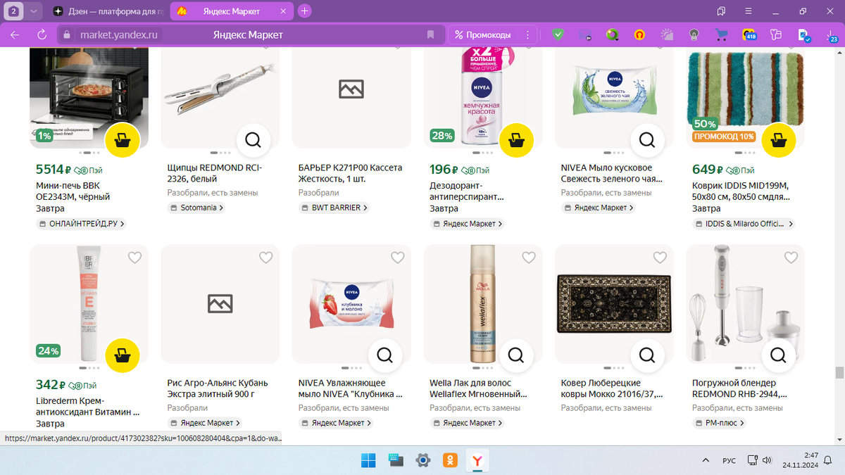Open the blue shopping cart extension icon
Viewport: 845px width, 475px height.
(721, 34)
